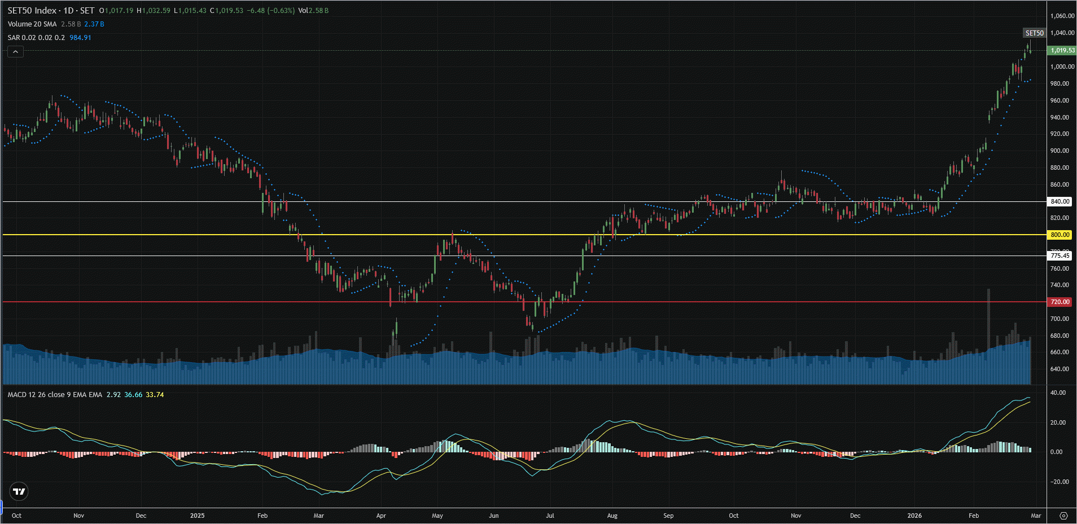1077x524 pixels.
Task: Open chart settings gear icon
Action: [1063, 516]
